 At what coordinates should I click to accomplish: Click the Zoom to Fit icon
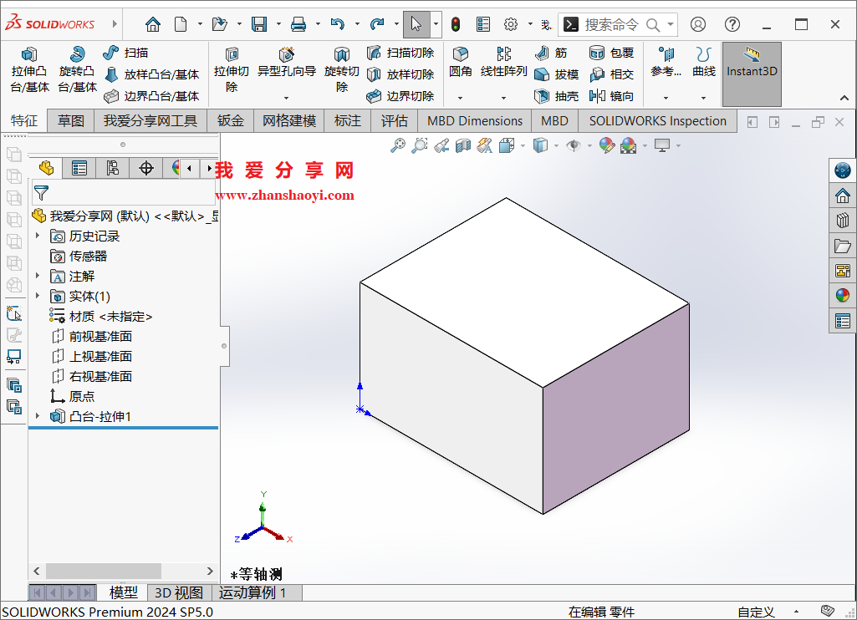tap(399, 145)
